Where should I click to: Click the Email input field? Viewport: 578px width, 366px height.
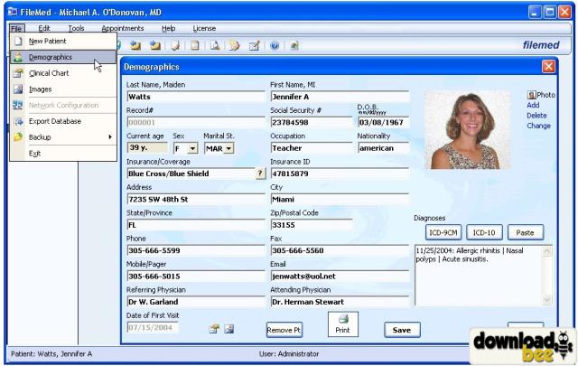(340, 276)
